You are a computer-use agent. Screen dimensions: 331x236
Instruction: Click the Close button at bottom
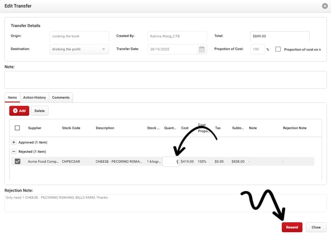[316, 227]
